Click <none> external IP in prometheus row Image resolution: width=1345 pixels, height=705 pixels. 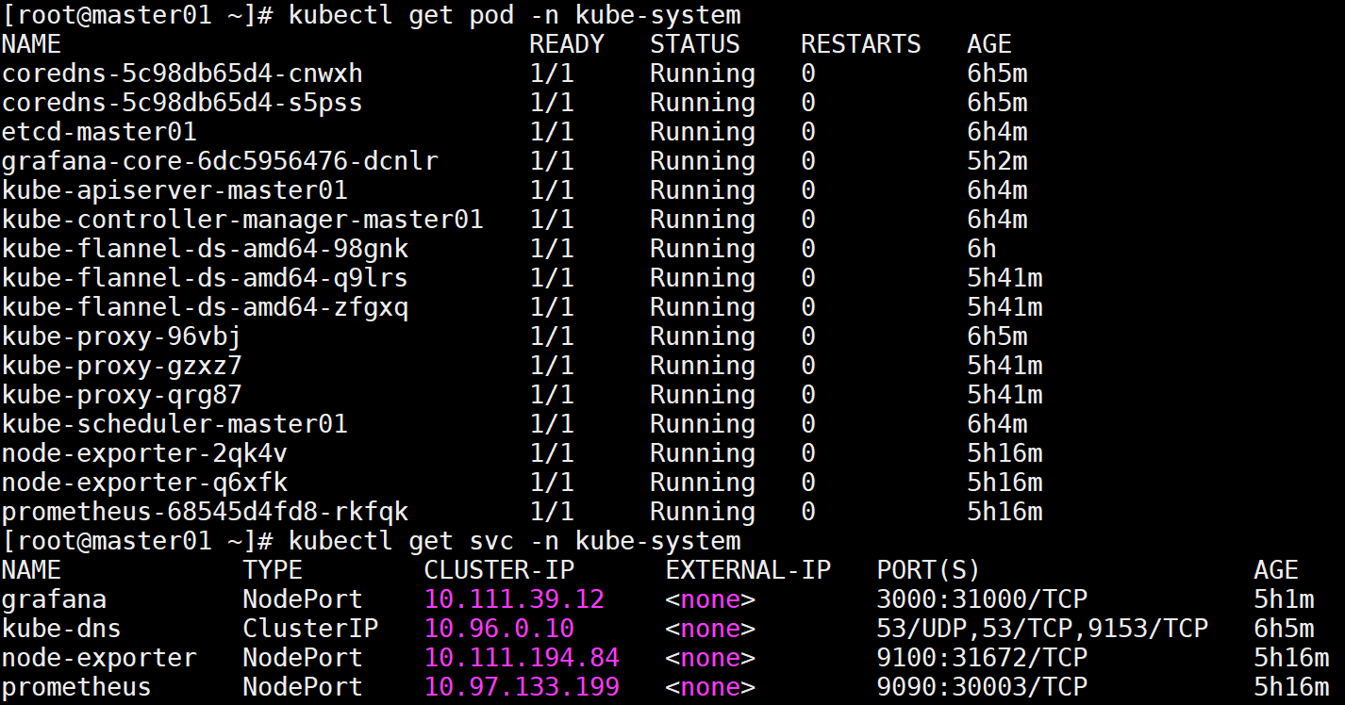710,687
